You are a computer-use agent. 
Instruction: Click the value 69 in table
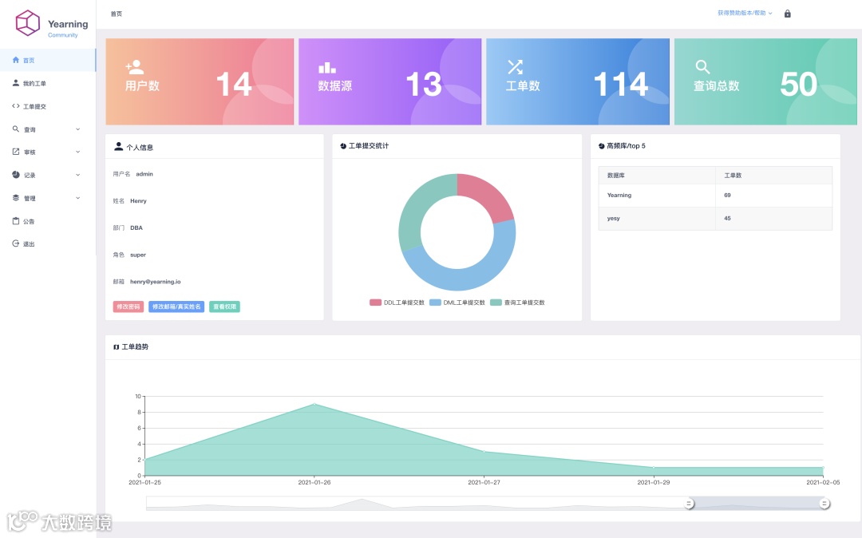(x=727, y=196)
